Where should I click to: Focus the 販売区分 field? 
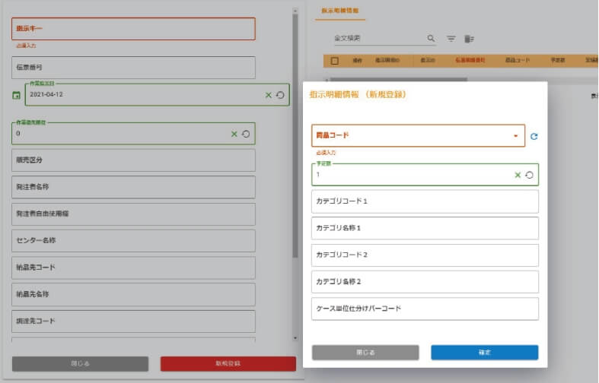(x=133, y=160)
